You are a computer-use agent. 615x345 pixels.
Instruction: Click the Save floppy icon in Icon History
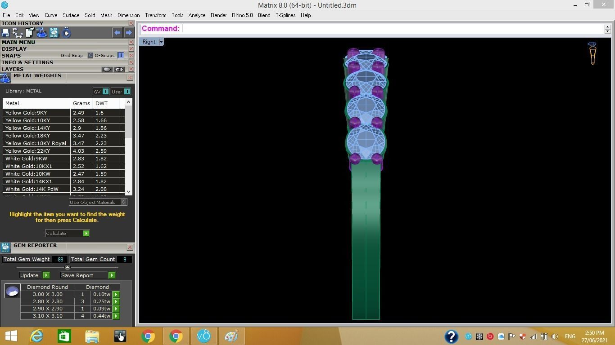pyautogui.click(x=5, y=33)
